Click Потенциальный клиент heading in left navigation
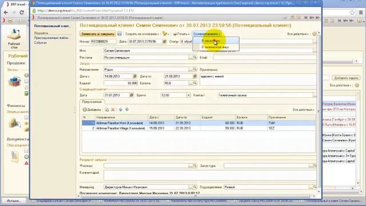Image resolution: width=366 pixels, height=206 pixels. [x=52, y=26]
